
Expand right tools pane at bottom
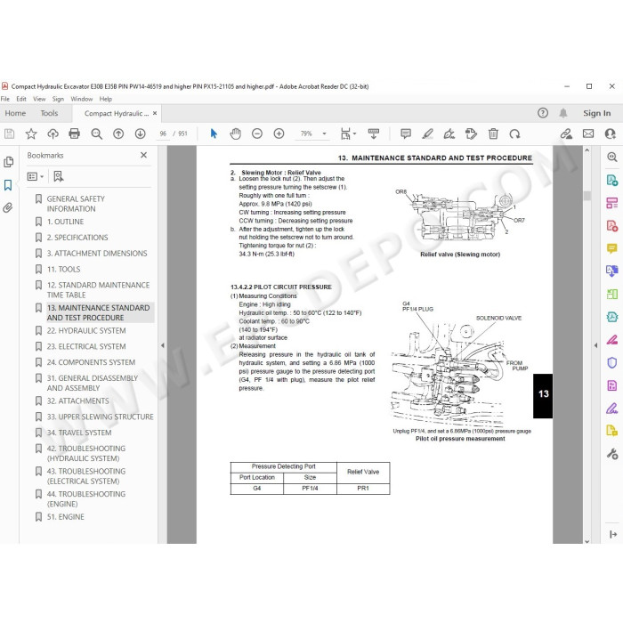pyautogui.click(x=613, y=534)
